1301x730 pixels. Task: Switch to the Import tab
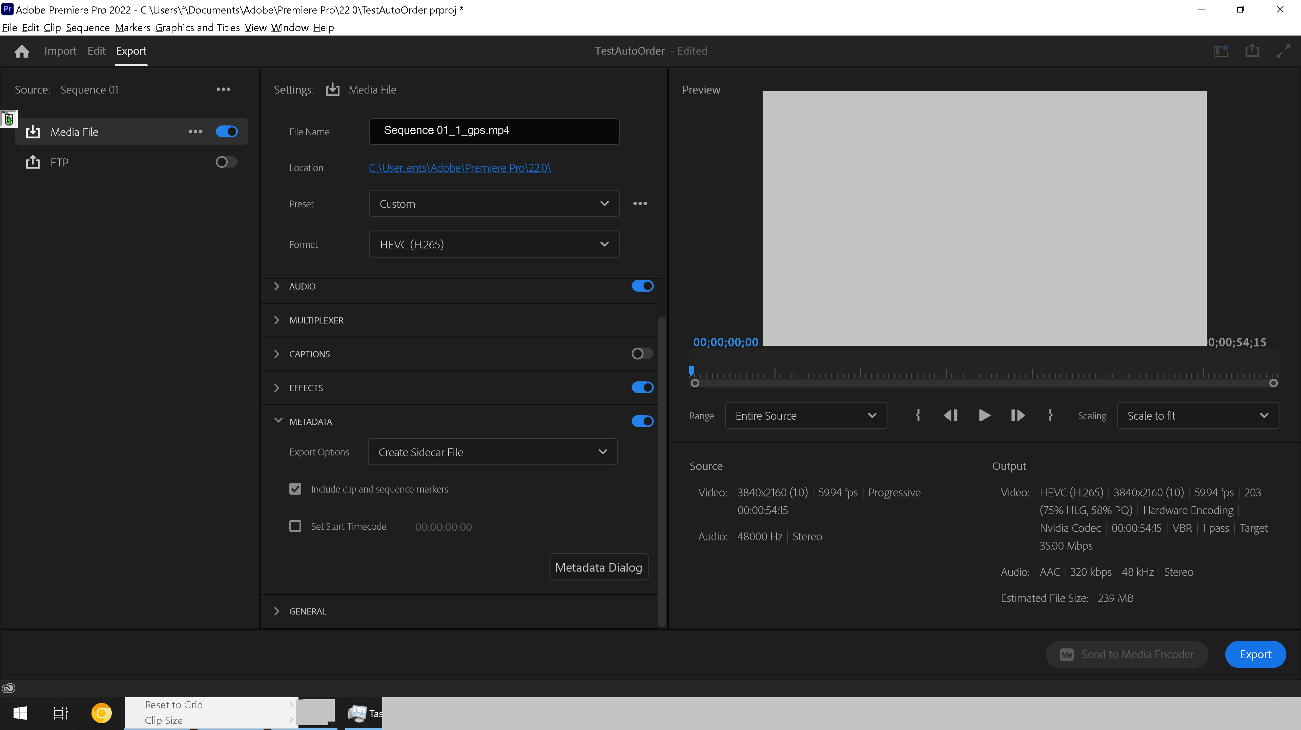(x=60, y=50)
